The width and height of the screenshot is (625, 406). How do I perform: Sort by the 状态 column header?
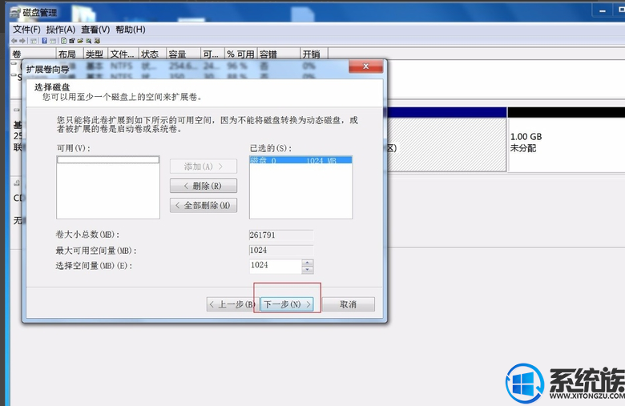152,54
